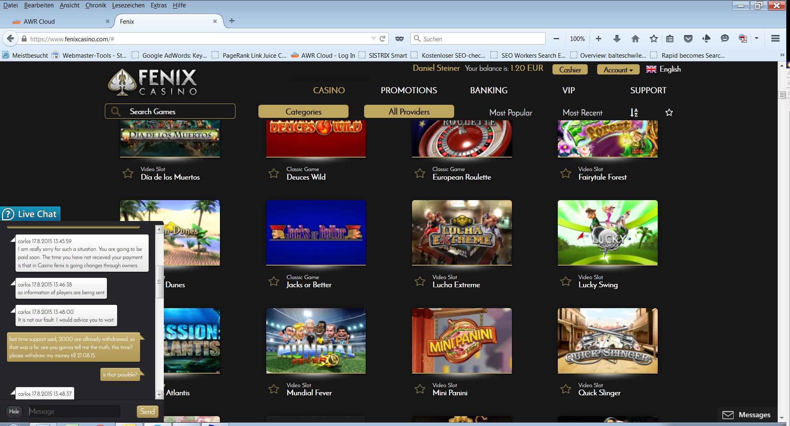Sort games alphabetically with the A-Z icon
This screenshot has width=790, height=426.
[x=634, y=113]
